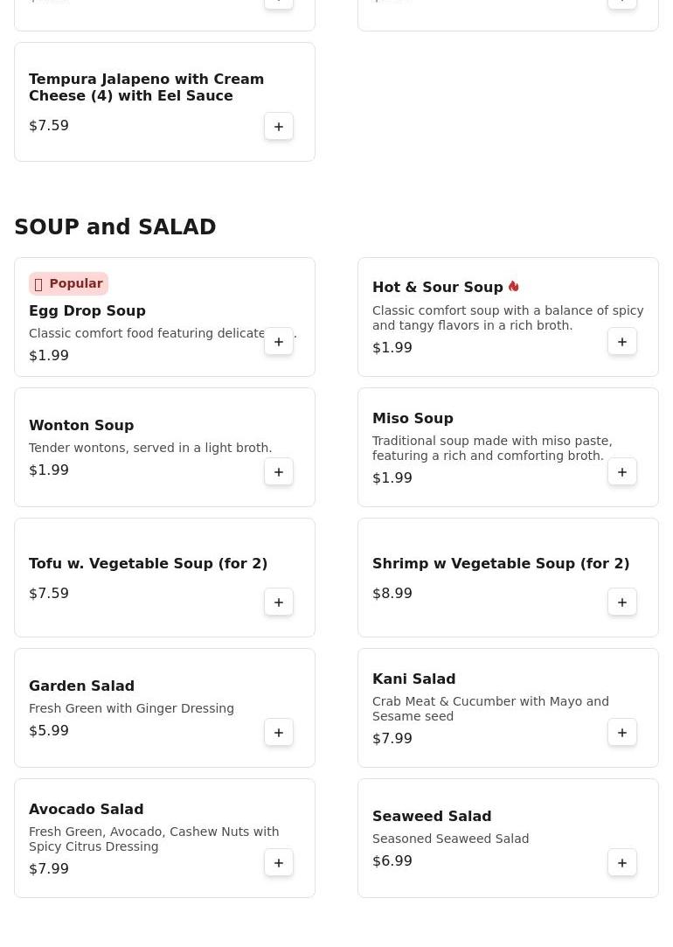Click the Popular badge on Egg Drop Soup
673x947 pixels.
coord(68,283)
